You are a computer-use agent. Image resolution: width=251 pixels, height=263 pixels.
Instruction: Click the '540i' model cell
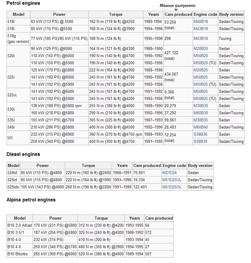(x=18, y=127)
